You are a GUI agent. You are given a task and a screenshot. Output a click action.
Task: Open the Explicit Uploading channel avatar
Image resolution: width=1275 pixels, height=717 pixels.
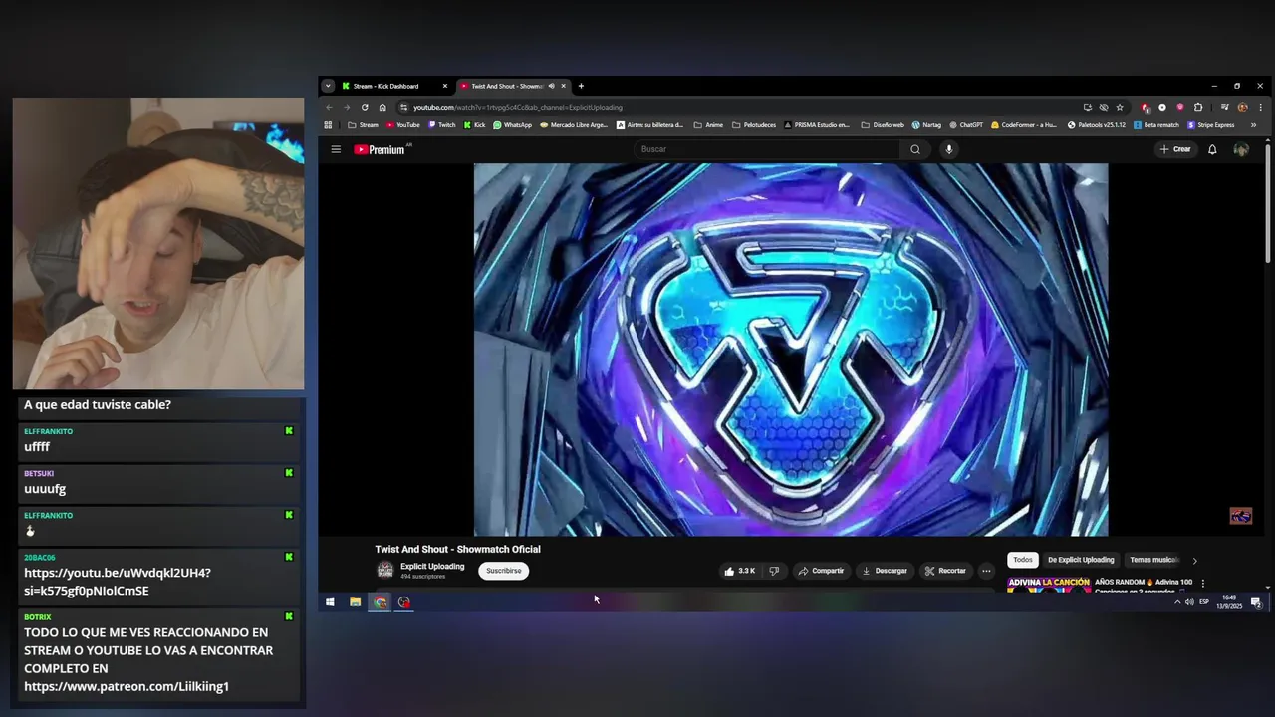click(384, 570)
